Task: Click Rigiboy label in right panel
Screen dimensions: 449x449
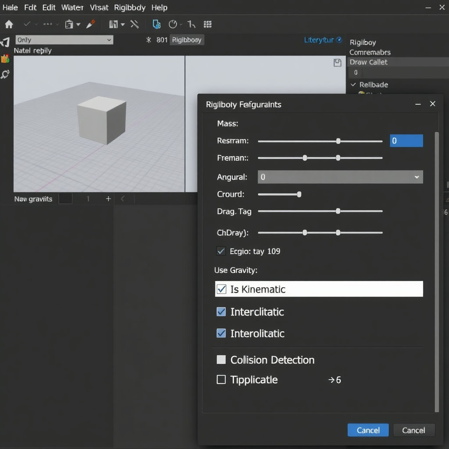Action: pyautogui.click(x=363, y=43)
